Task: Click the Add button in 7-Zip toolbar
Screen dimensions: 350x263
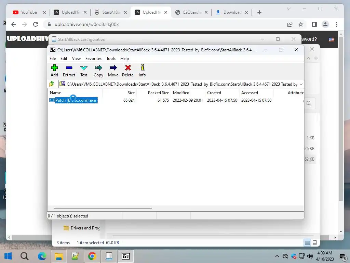Action: (x=54, y=71)
